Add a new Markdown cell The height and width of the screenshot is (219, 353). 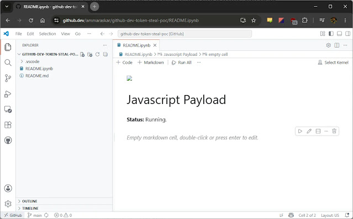point(151,62)
